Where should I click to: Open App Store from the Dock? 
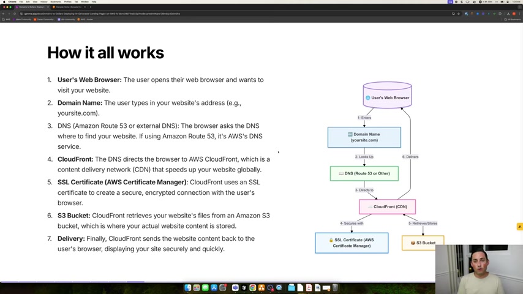click(214, 288)
